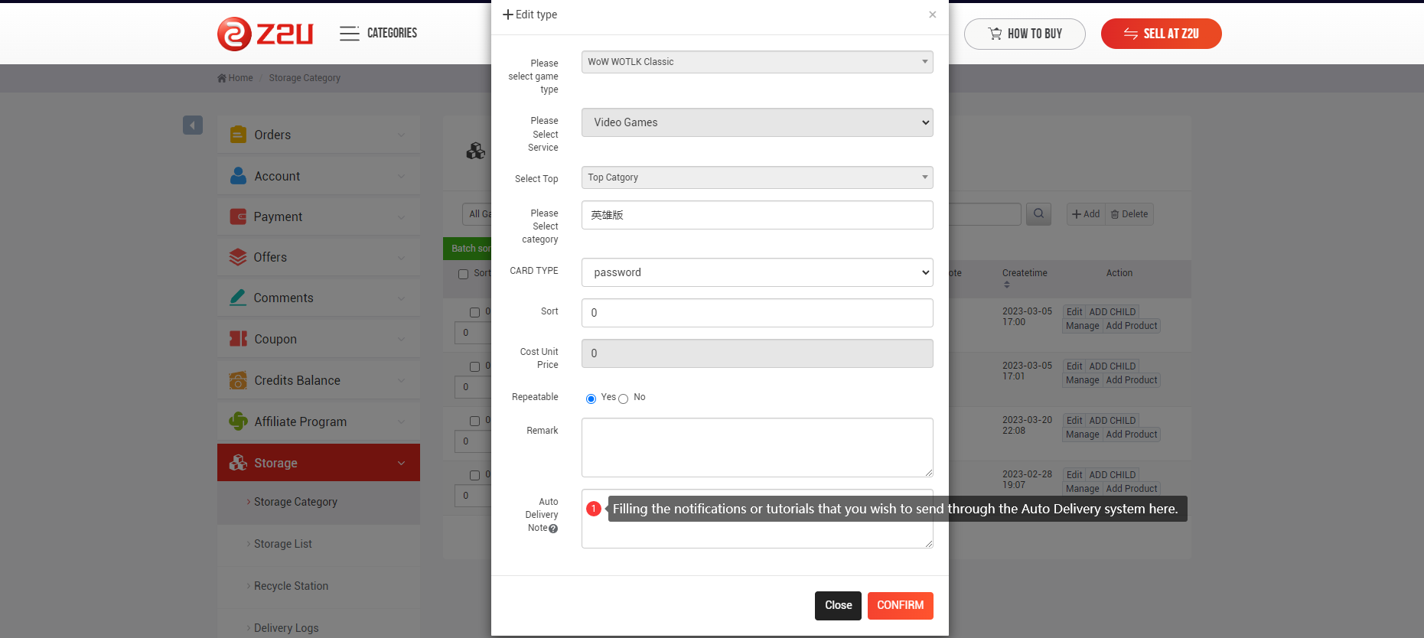Image resolution: width=1424 pixels, height=638 pixels.
Task: Click the Orders sidebar icon
Action: point(238,135)
